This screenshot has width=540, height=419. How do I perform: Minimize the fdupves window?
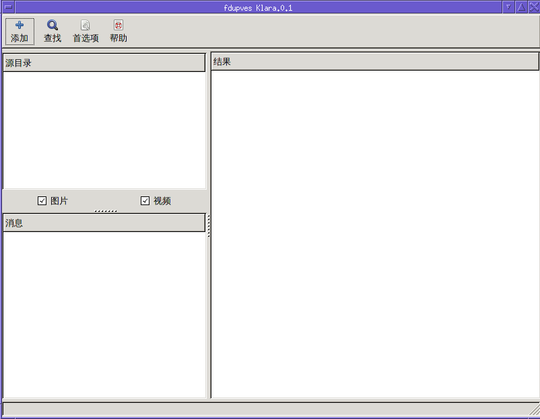pos(508,7)
